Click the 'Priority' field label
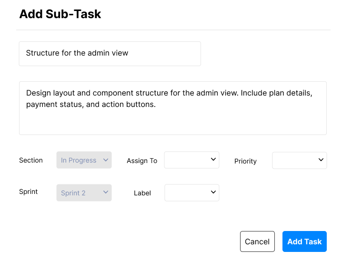The width and height of the screenshot is (342, 260). click(245, 161)
